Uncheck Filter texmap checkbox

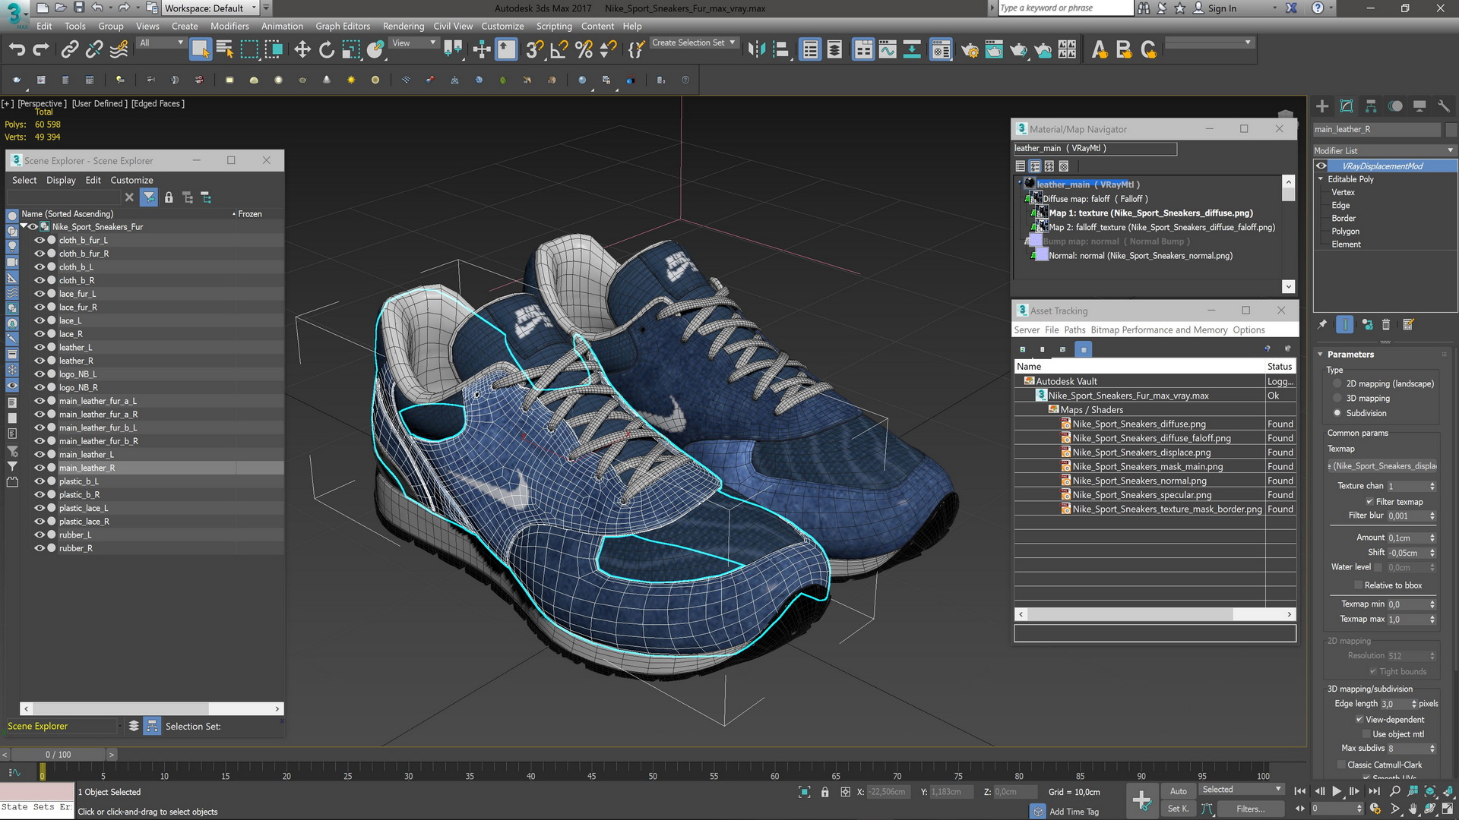point(1369,502)
